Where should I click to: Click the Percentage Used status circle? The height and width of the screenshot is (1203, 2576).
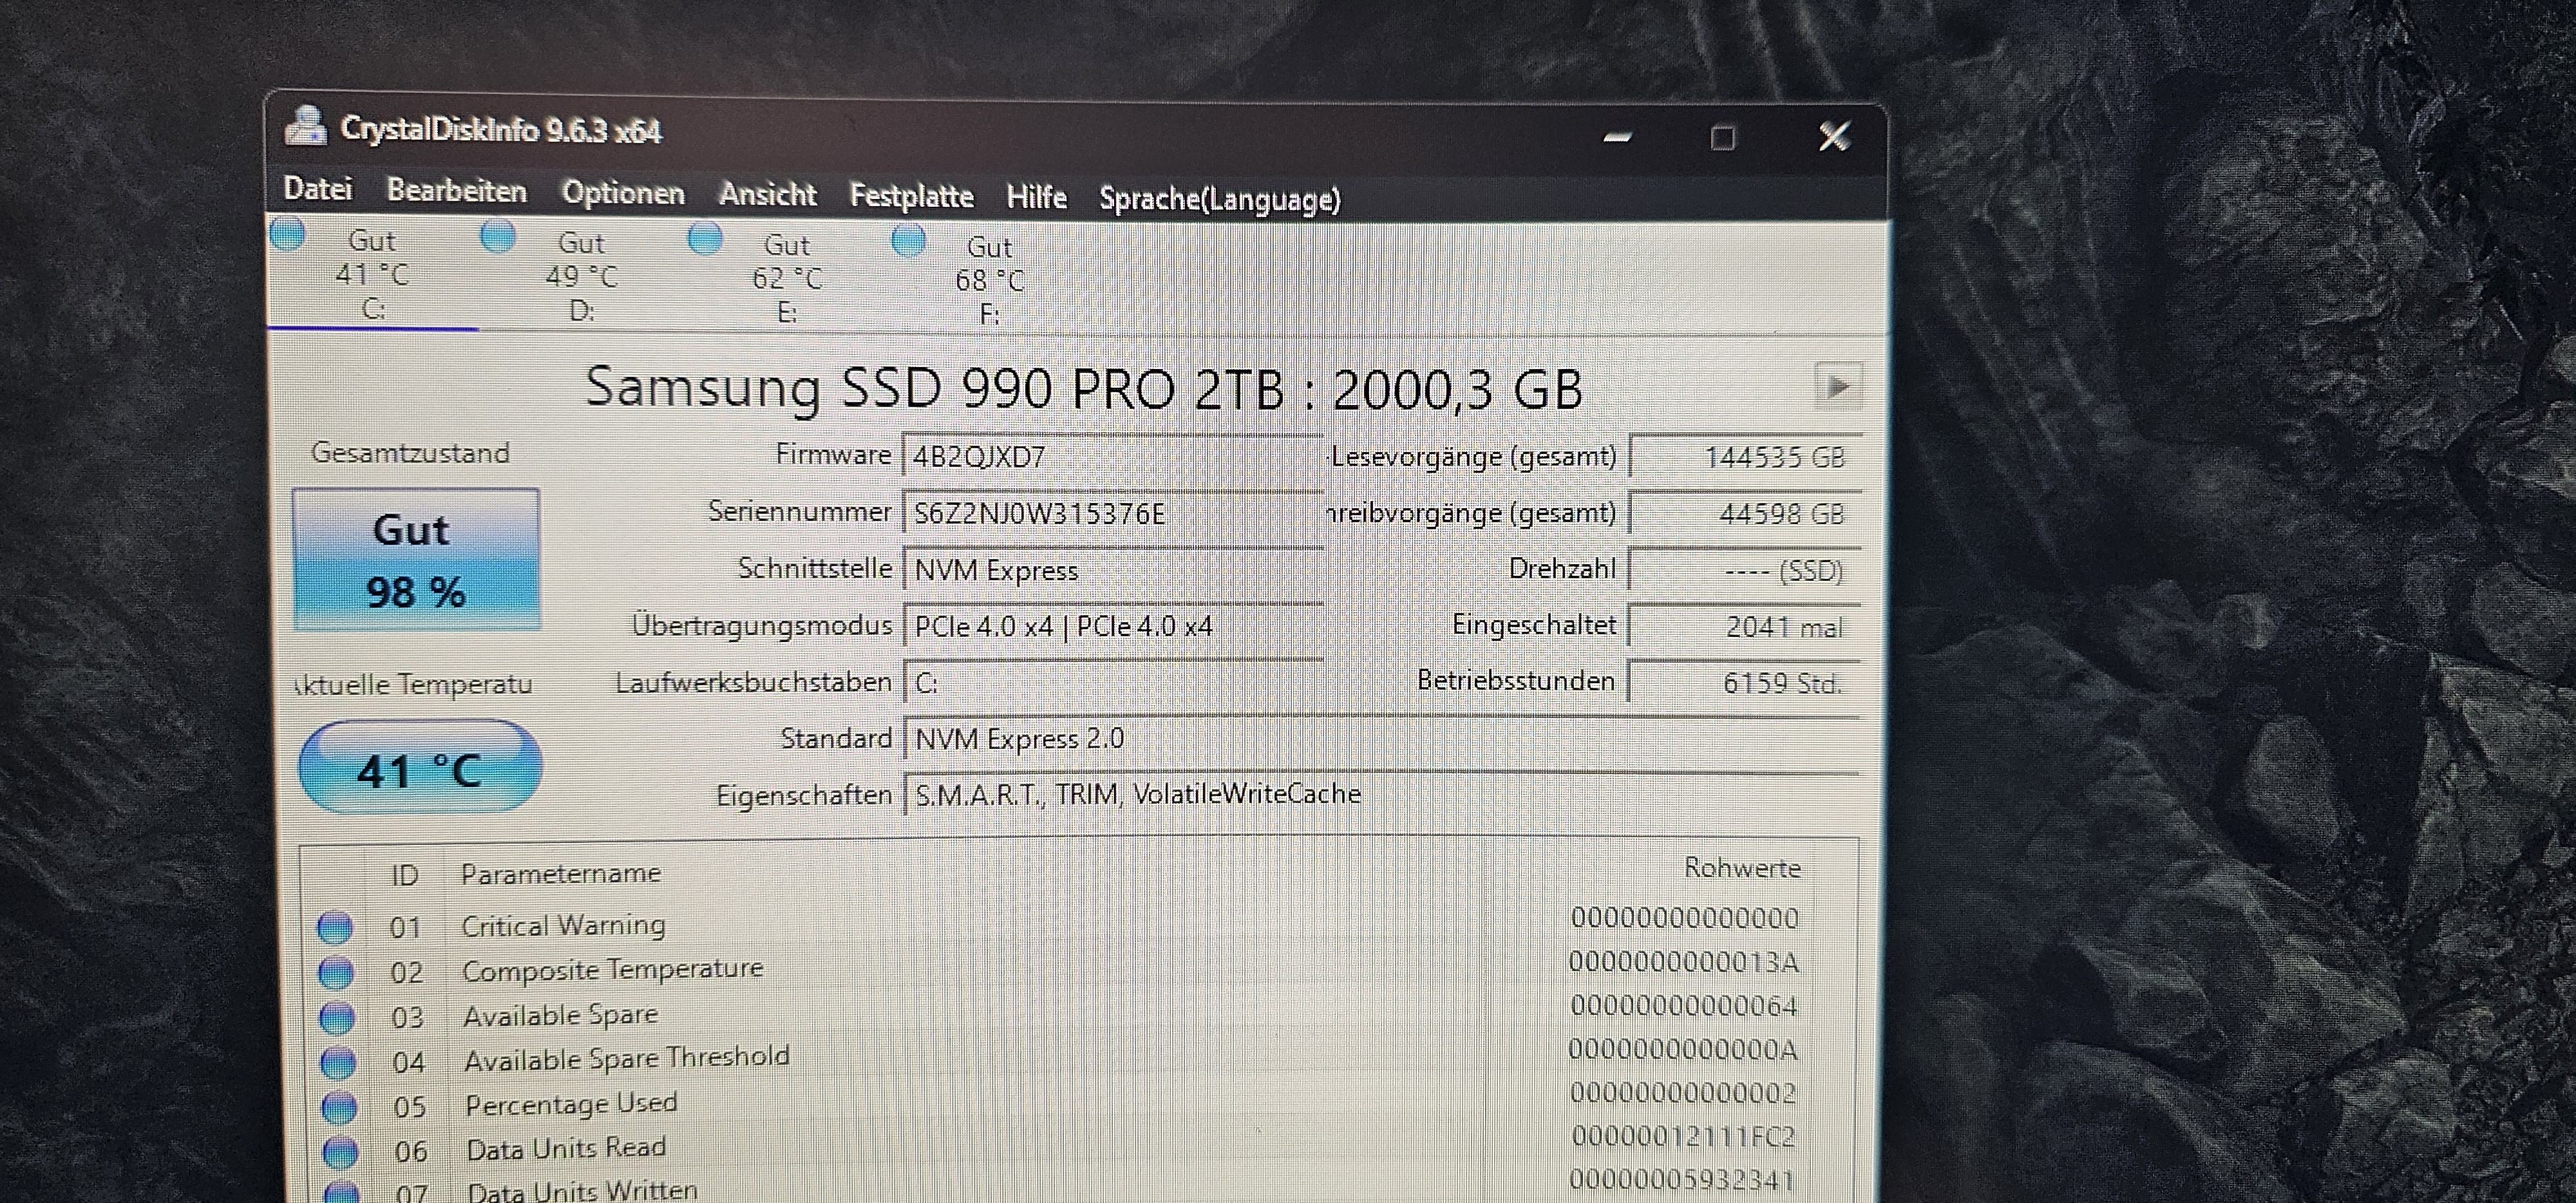340,1107
